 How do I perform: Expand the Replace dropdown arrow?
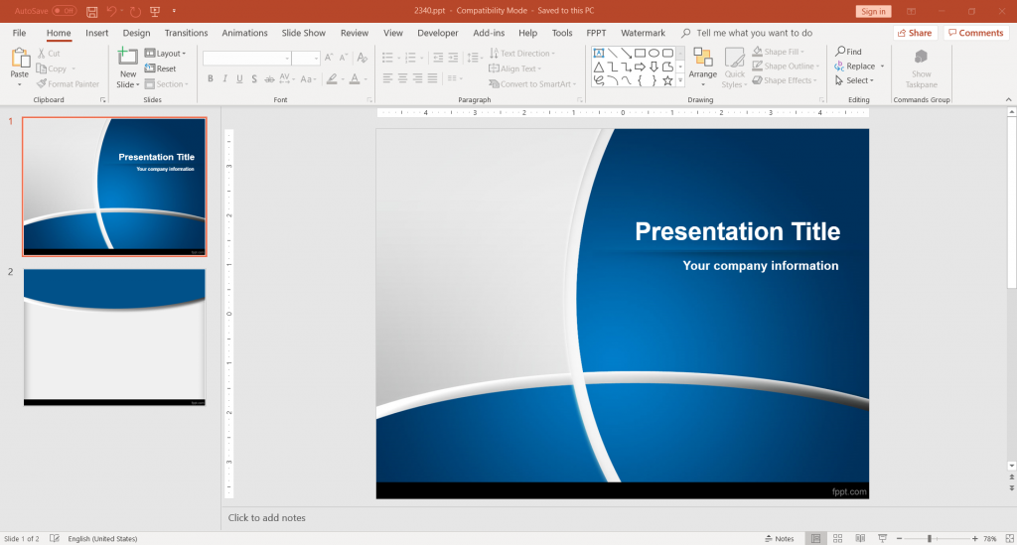click(882, 67)
